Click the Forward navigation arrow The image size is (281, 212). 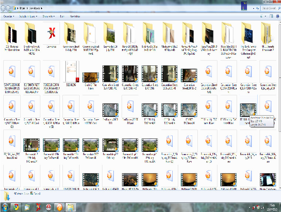click(x=9, y=8)
